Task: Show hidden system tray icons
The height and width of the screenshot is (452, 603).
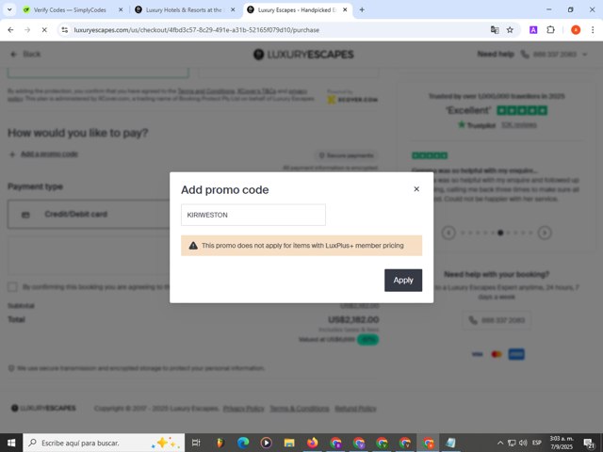Action: point(500,443)
